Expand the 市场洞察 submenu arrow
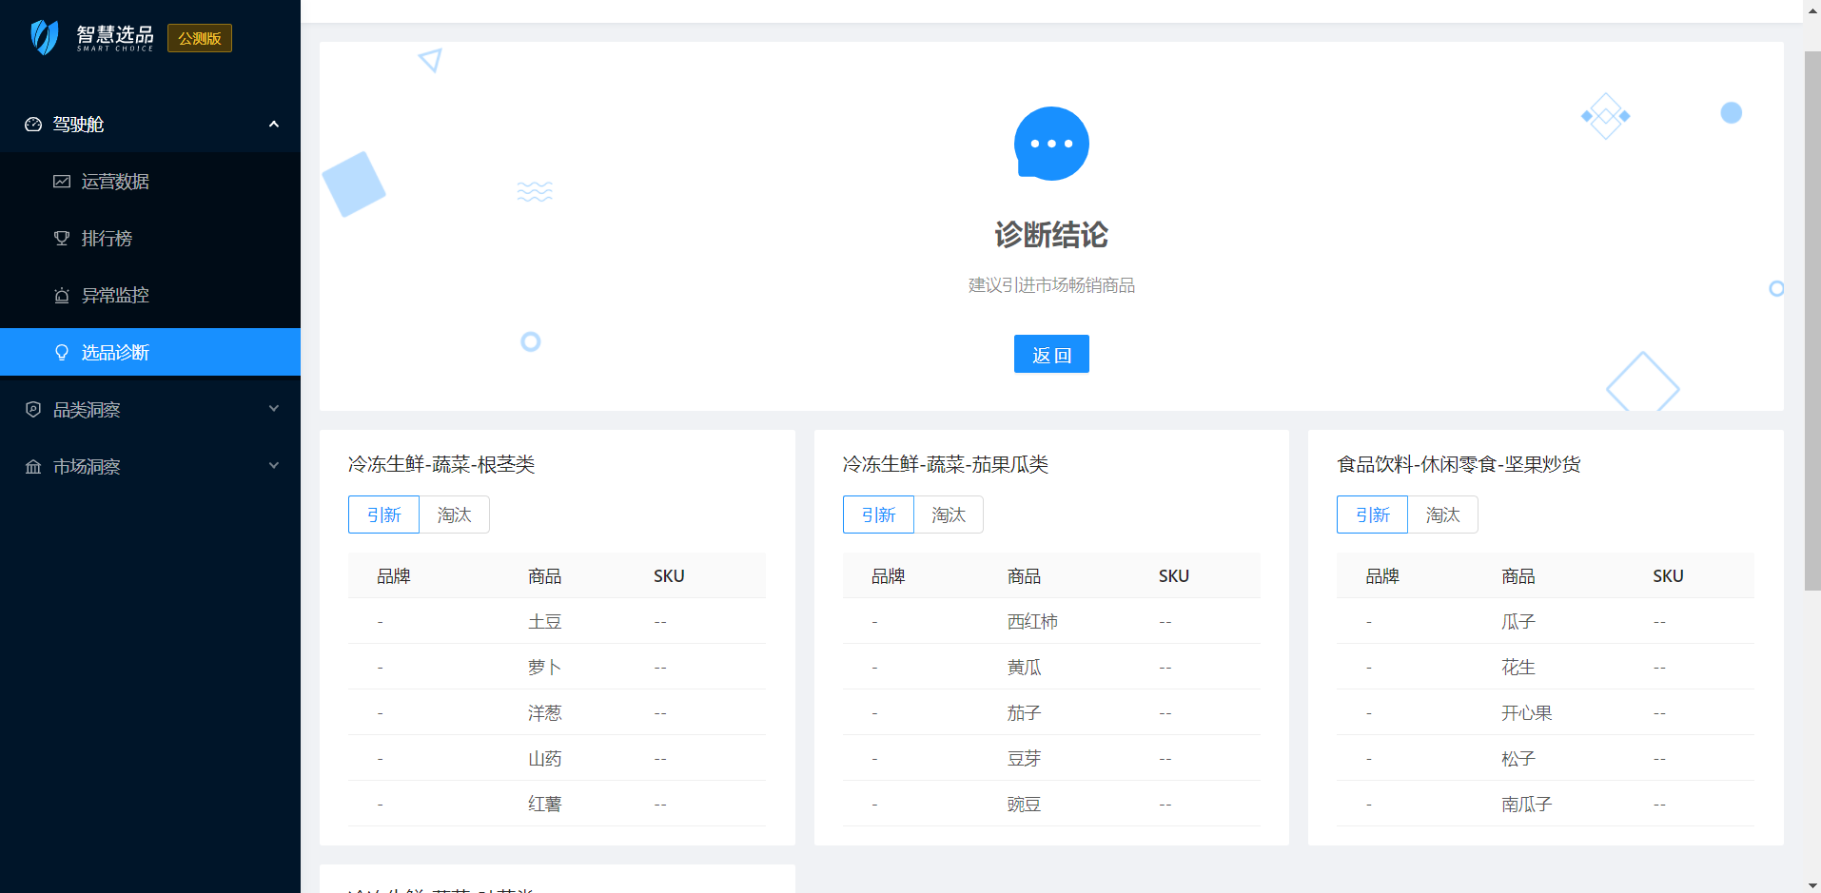Screen dimensions: 1821x893 274,466
